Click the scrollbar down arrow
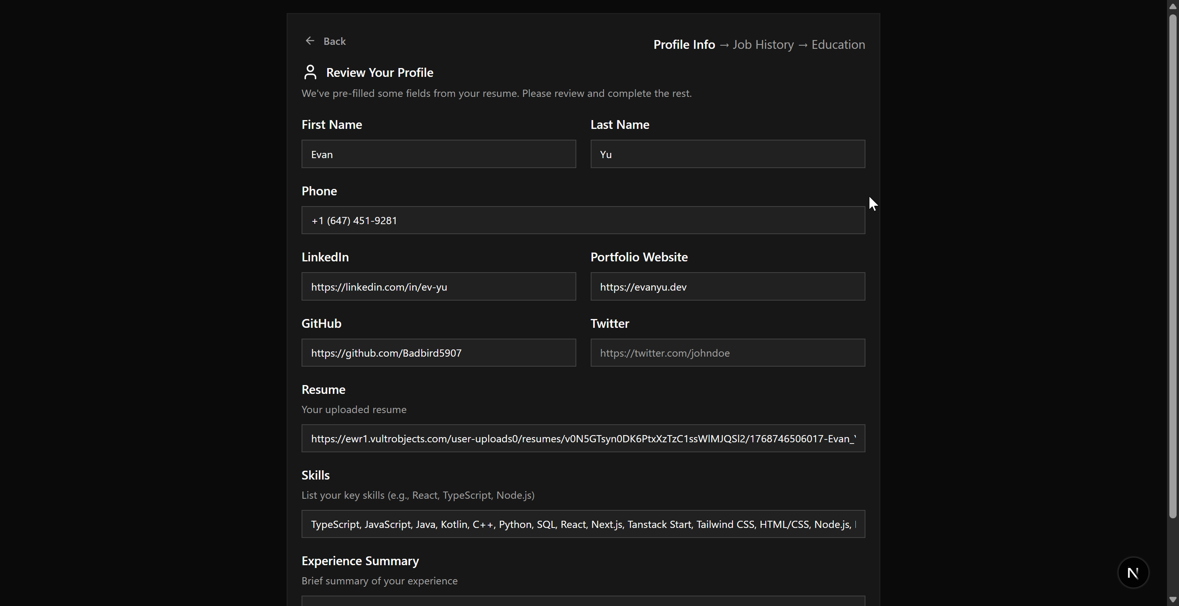 (1172, 600)
